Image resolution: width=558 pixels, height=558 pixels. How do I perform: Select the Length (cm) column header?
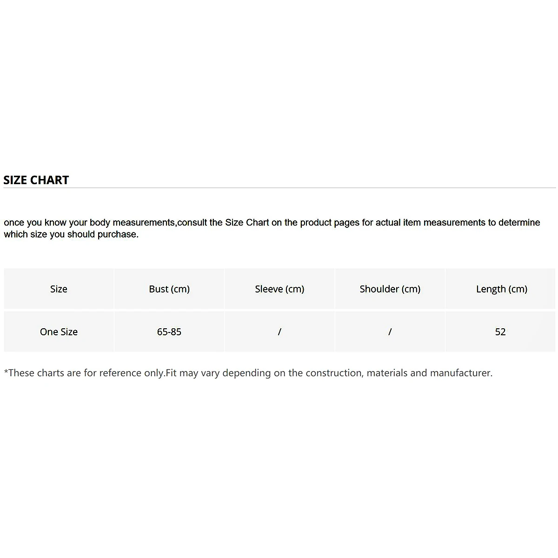point(501,289)
